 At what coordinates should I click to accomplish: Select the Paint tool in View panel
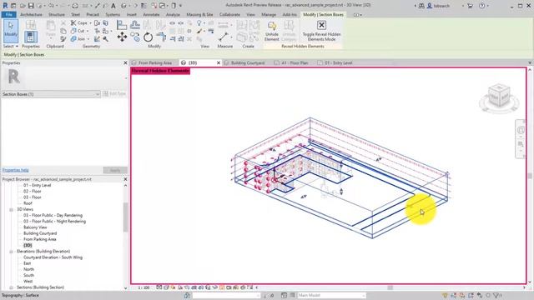coord(199,31)
